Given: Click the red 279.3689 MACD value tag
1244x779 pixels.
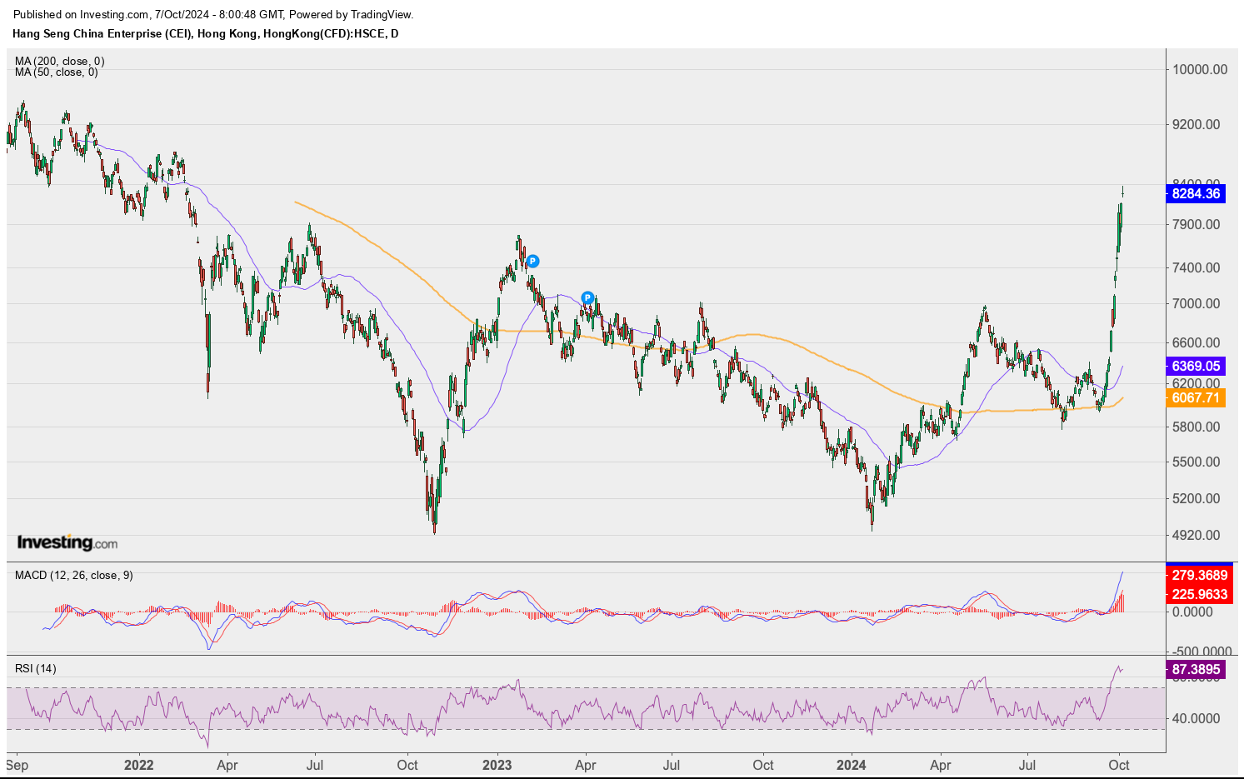Looking at the screenshot, I should pyautogui.click(x=1199, y=575).
